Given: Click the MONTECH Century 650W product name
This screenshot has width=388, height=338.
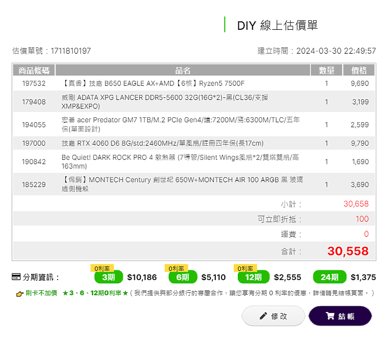Looking at the screenshot, I should pyautogui.click(x=183, y=184).
